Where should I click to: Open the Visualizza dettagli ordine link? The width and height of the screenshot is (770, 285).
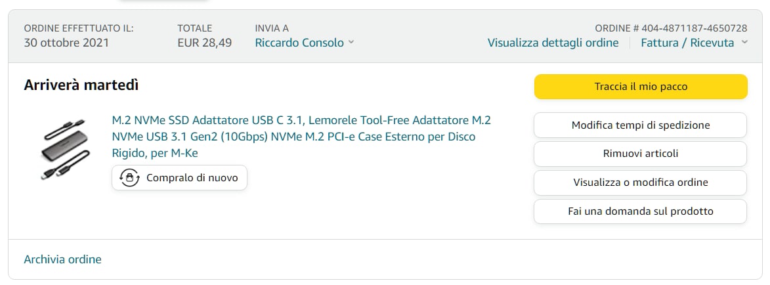(553, 43)
